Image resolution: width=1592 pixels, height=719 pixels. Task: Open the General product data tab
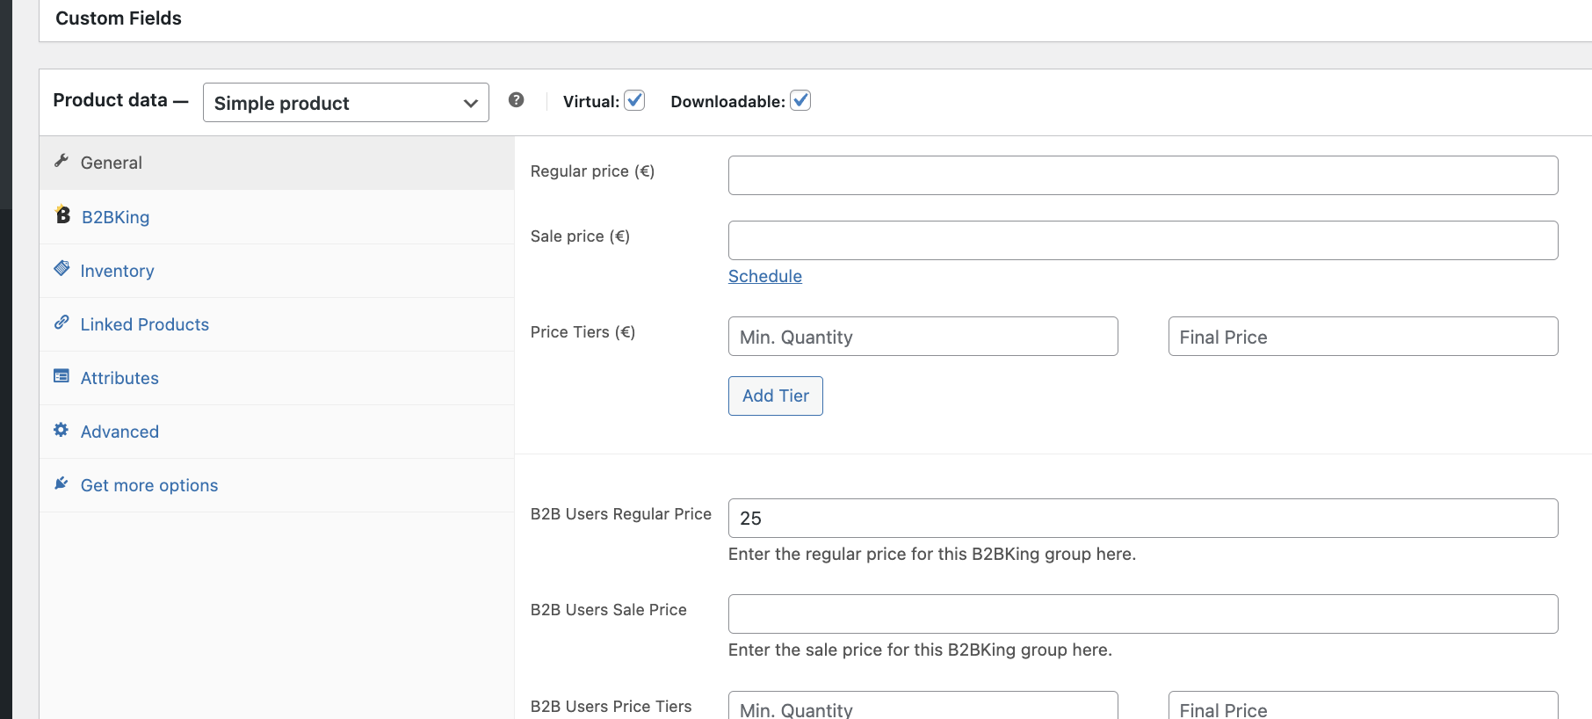277,163
